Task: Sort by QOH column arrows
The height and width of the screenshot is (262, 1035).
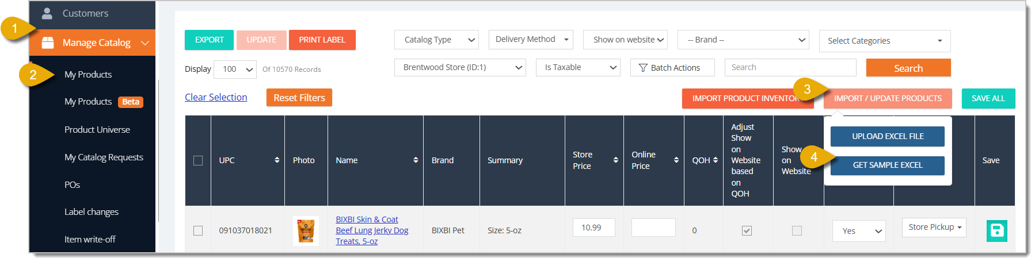Action: (716, 160)
